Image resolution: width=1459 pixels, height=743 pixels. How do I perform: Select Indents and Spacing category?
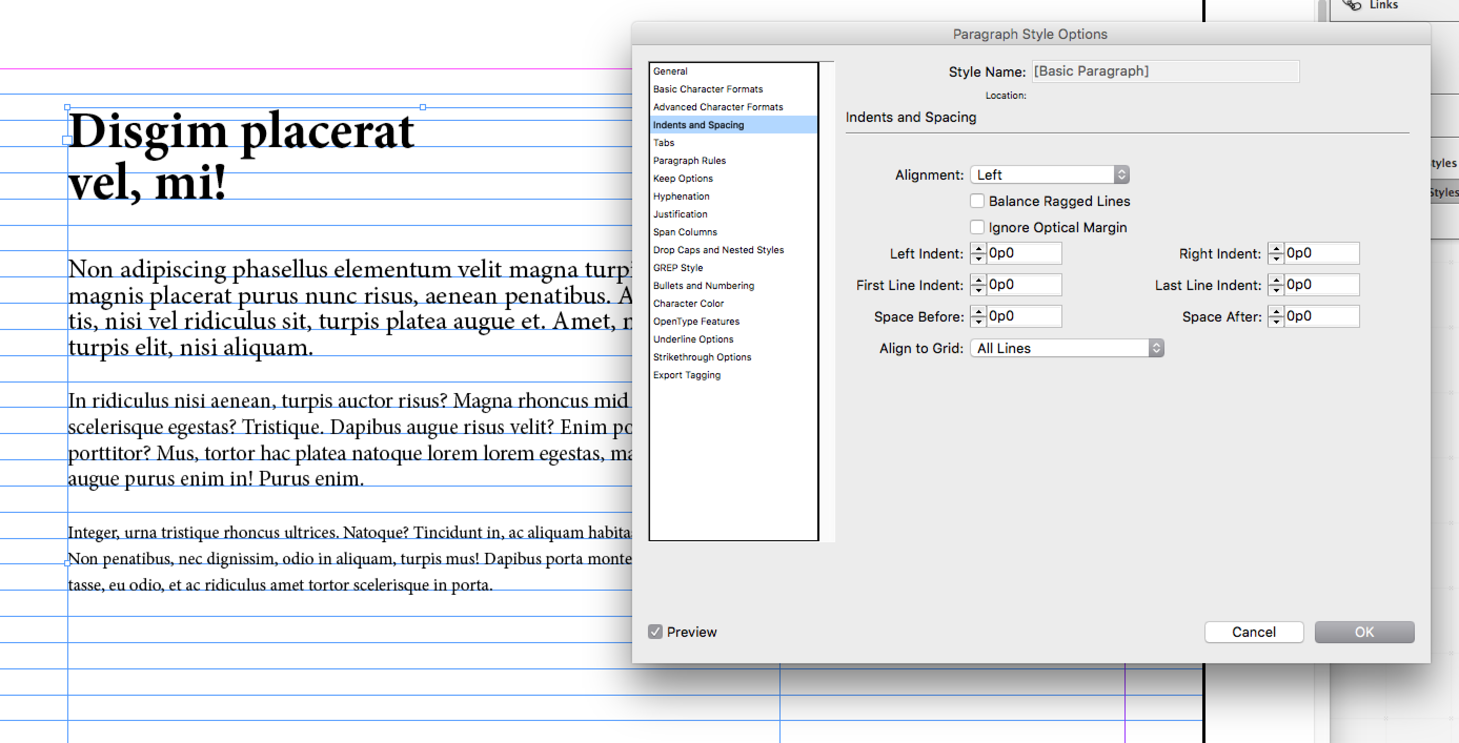coord(733,125)
